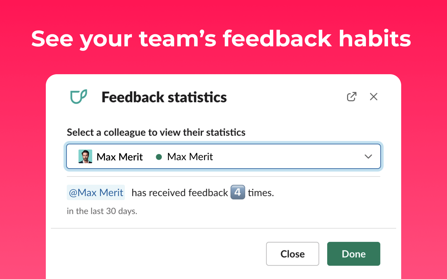447x279 pixels.
Task: Click the green online status dot
Action: pyautogui.click(x=159, y=157)
